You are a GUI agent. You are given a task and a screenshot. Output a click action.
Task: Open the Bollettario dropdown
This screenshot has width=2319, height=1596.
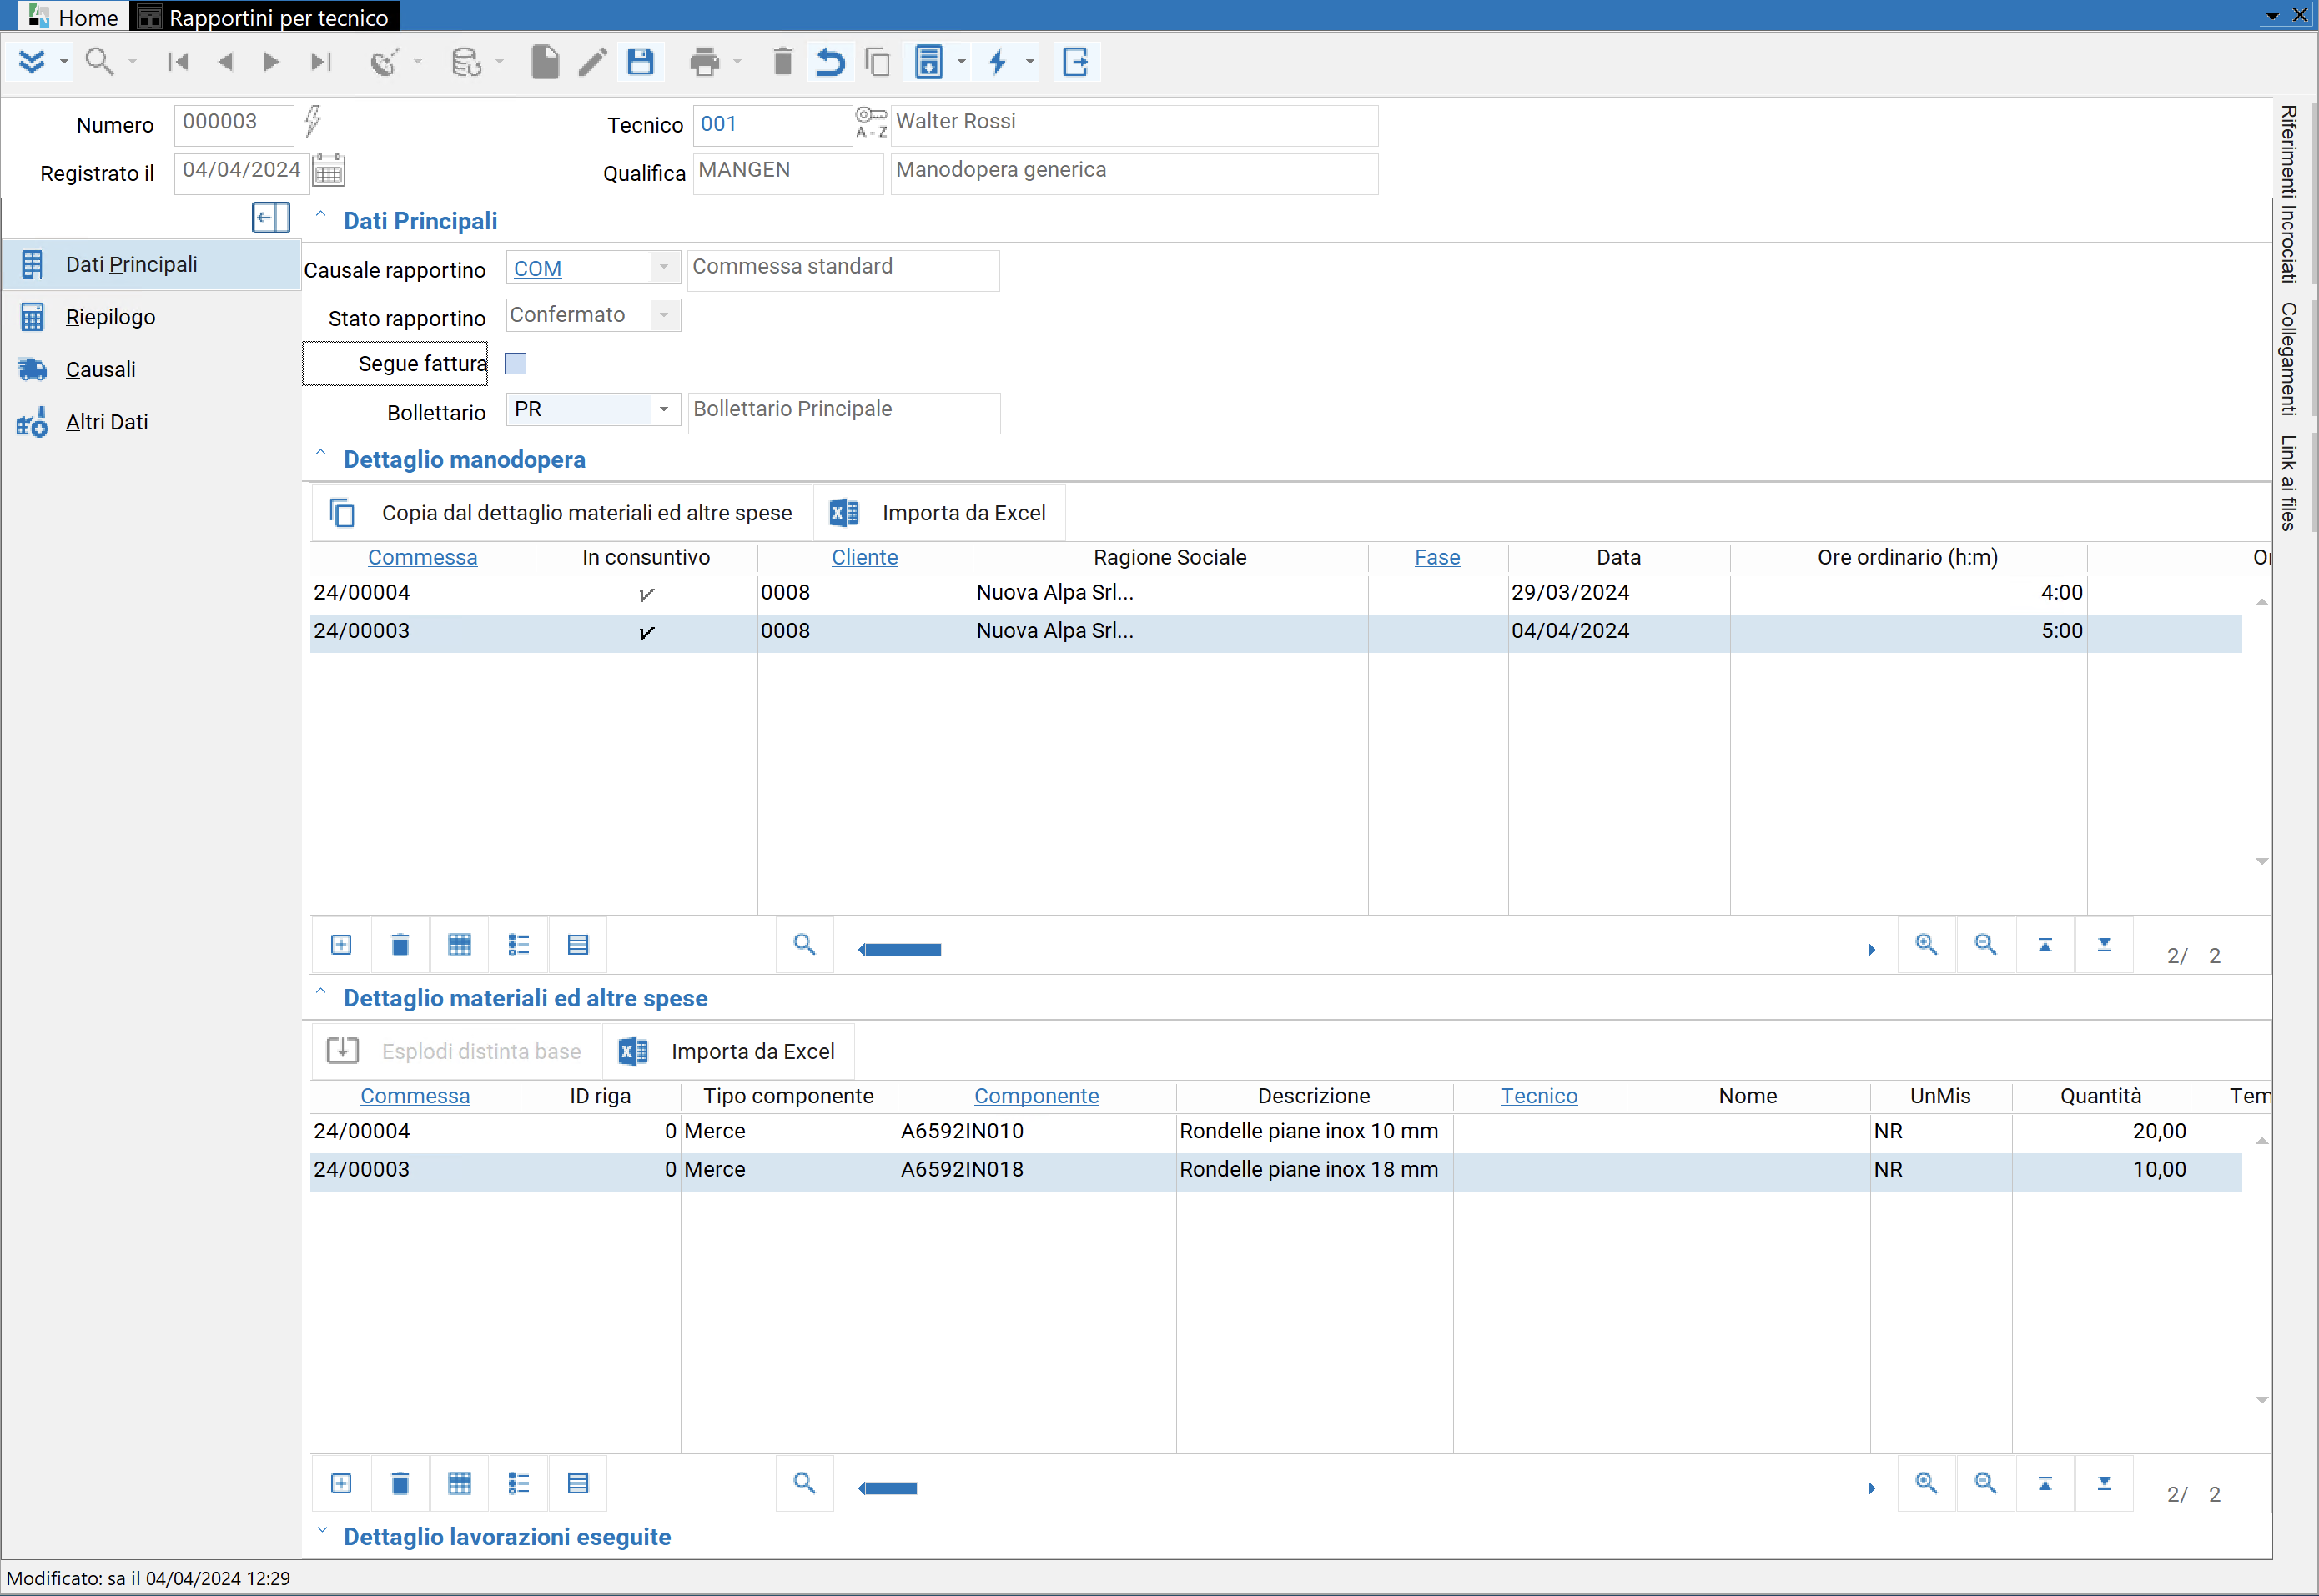(663, 409)
